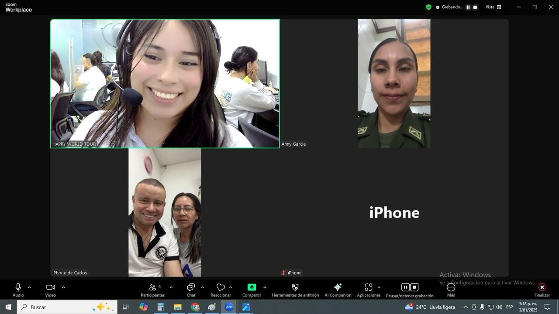Expand the Aplicaciones options arrow
The width and height of the screenshot is (559, 314).
coord(379,287)
